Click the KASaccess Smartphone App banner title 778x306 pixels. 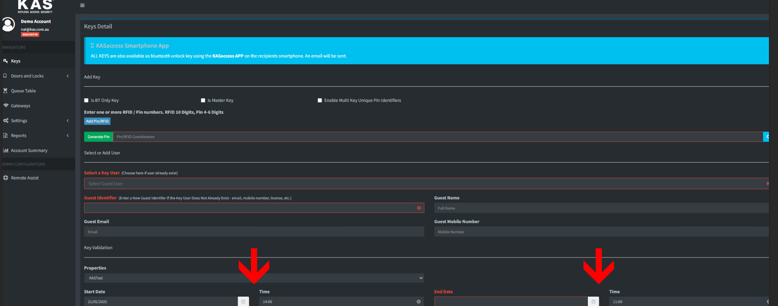pyautogui.click(x=132, y=46)
